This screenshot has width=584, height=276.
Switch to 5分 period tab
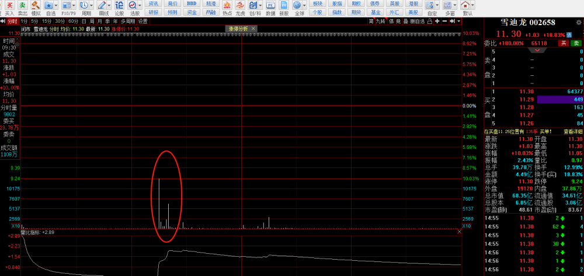[x=34, y=21]
